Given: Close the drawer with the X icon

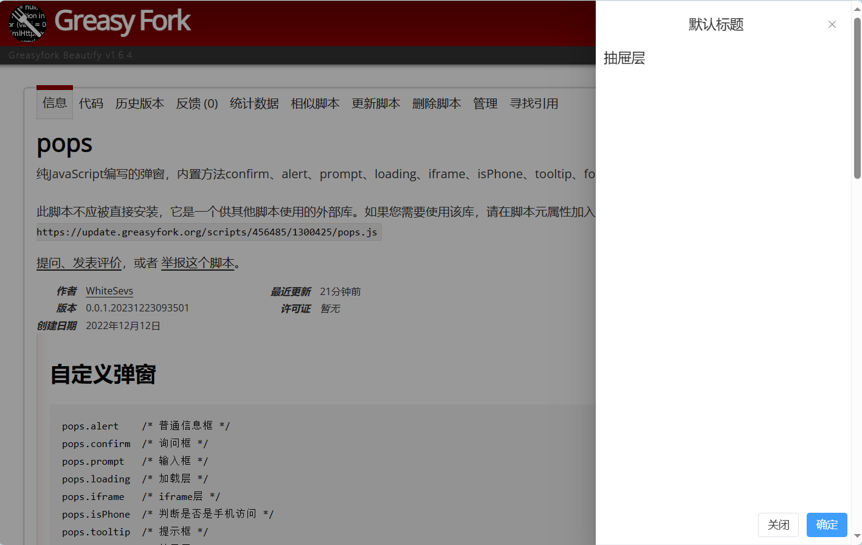Looking at the screenshot, I should click(x=832, y=24).
